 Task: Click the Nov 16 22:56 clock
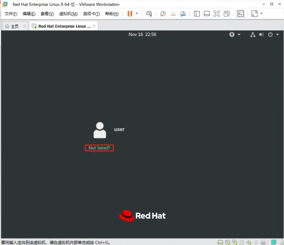click(x=142, y=34)
